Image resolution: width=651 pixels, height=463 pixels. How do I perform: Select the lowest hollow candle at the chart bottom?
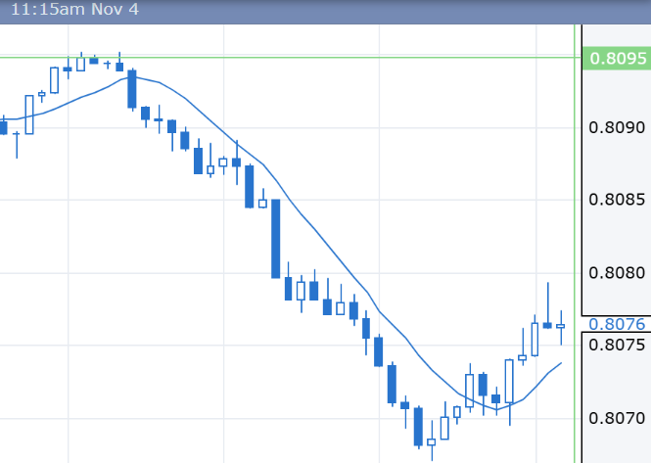431,441
